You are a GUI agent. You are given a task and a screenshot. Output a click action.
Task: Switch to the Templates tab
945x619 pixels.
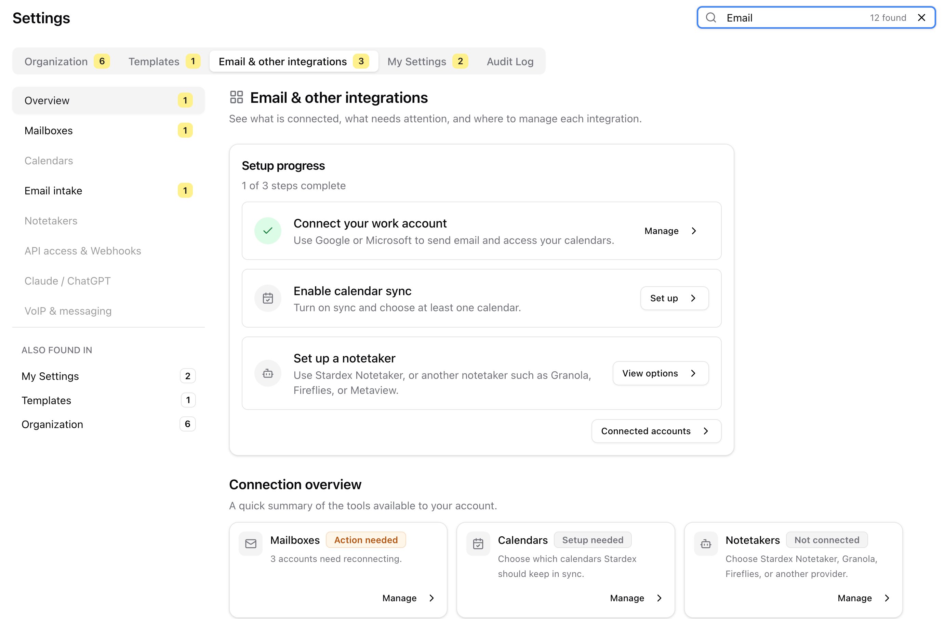[x=164, y=61]
